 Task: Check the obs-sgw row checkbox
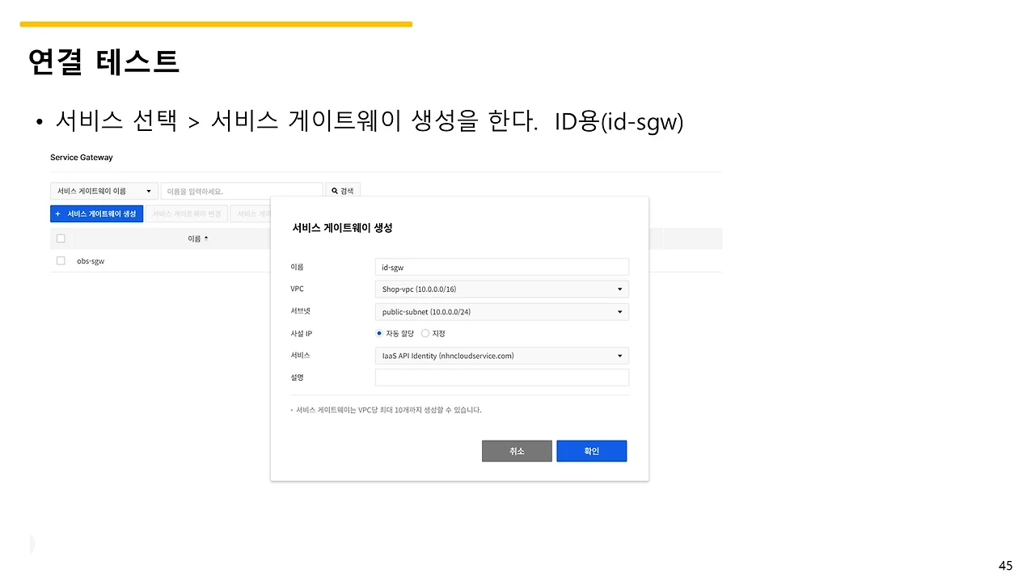pyautogui.click(x=60, y=260)
